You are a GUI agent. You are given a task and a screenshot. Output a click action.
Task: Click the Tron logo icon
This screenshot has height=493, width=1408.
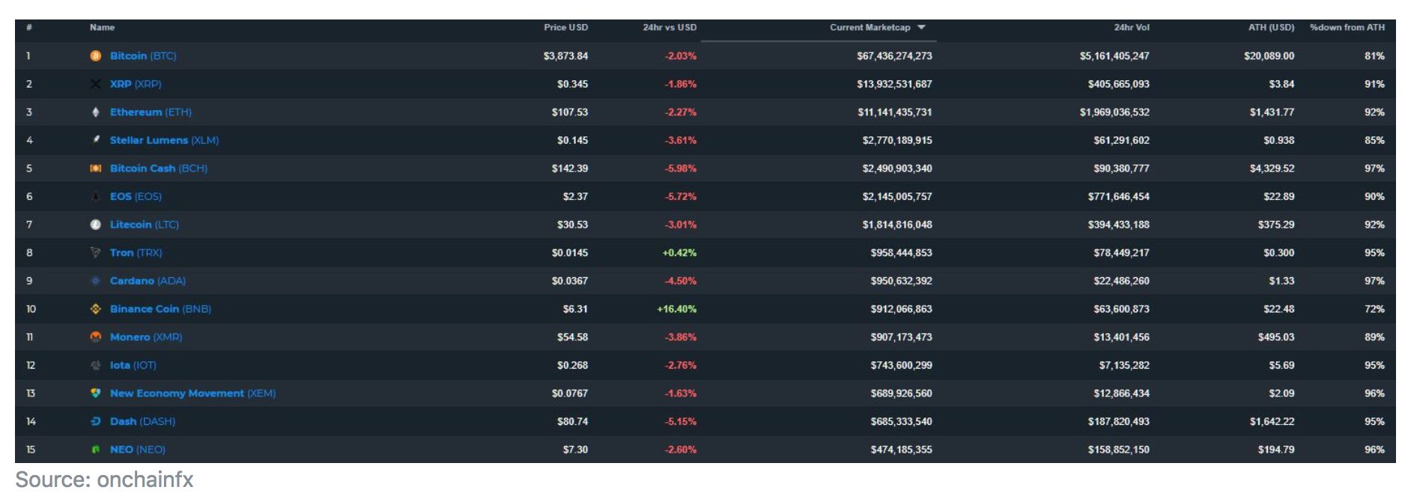96,252
